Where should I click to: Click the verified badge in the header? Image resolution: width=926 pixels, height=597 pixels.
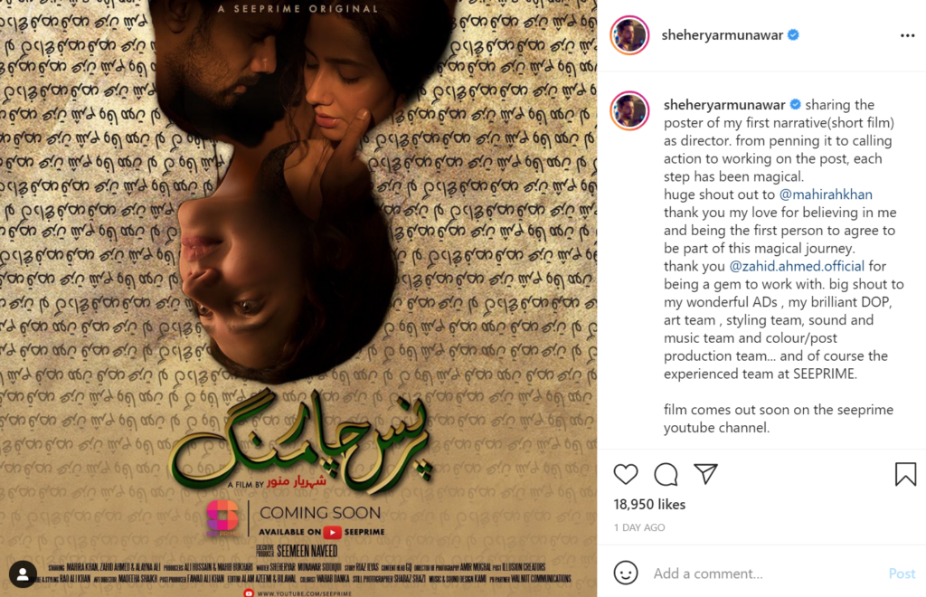(x=793, y=35)
